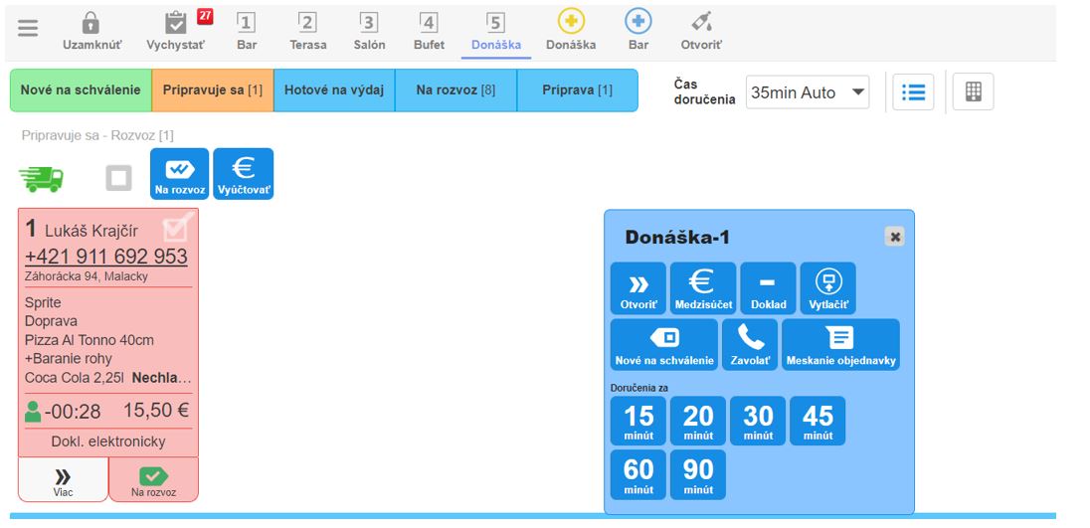Click the Uzamknúť lock icon
The image size is (1090, 528).
pos(91,23)
